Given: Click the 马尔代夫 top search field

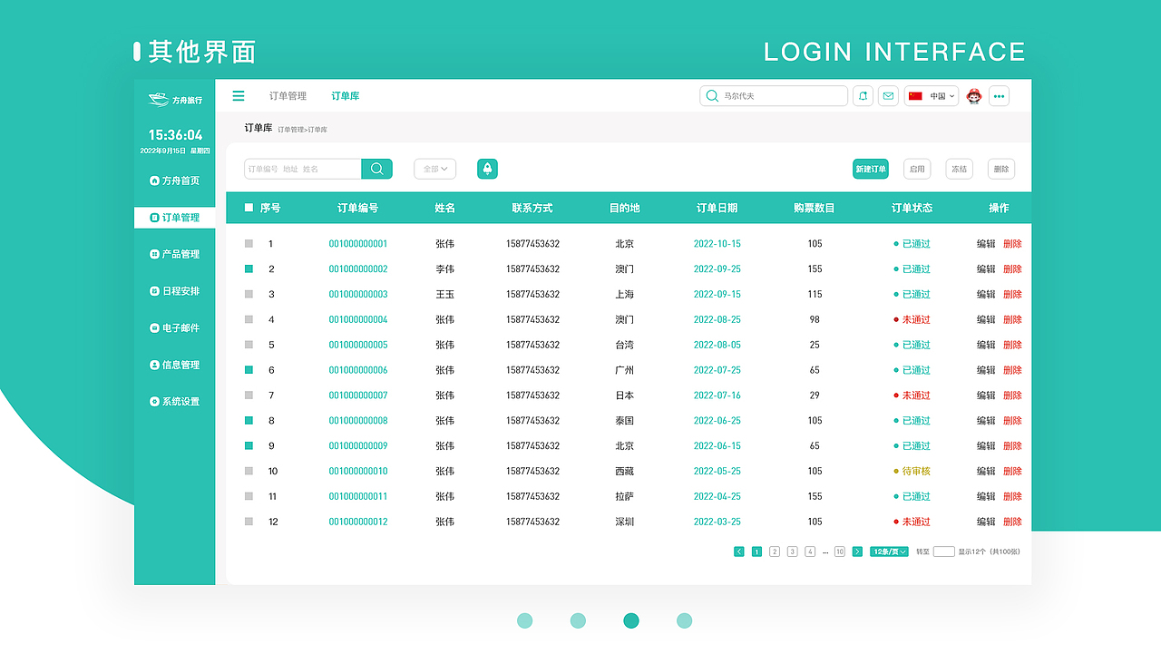Looking at the screenshot, I should pos(774,96).
